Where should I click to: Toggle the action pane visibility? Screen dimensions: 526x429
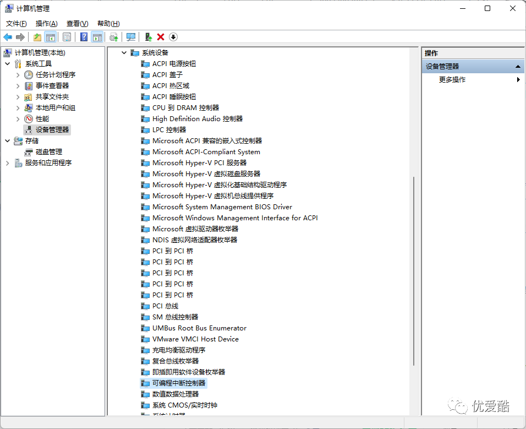pyautogui.click(x=97, y=37)
